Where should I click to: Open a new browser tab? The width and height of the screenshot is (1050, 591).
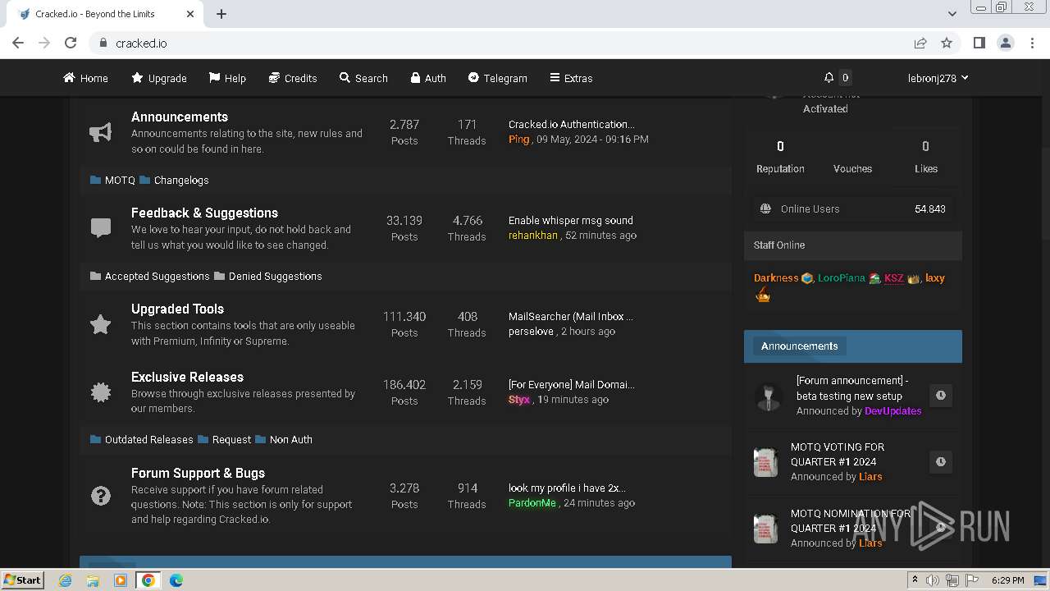pyautogui.click(x=221, y=14)
